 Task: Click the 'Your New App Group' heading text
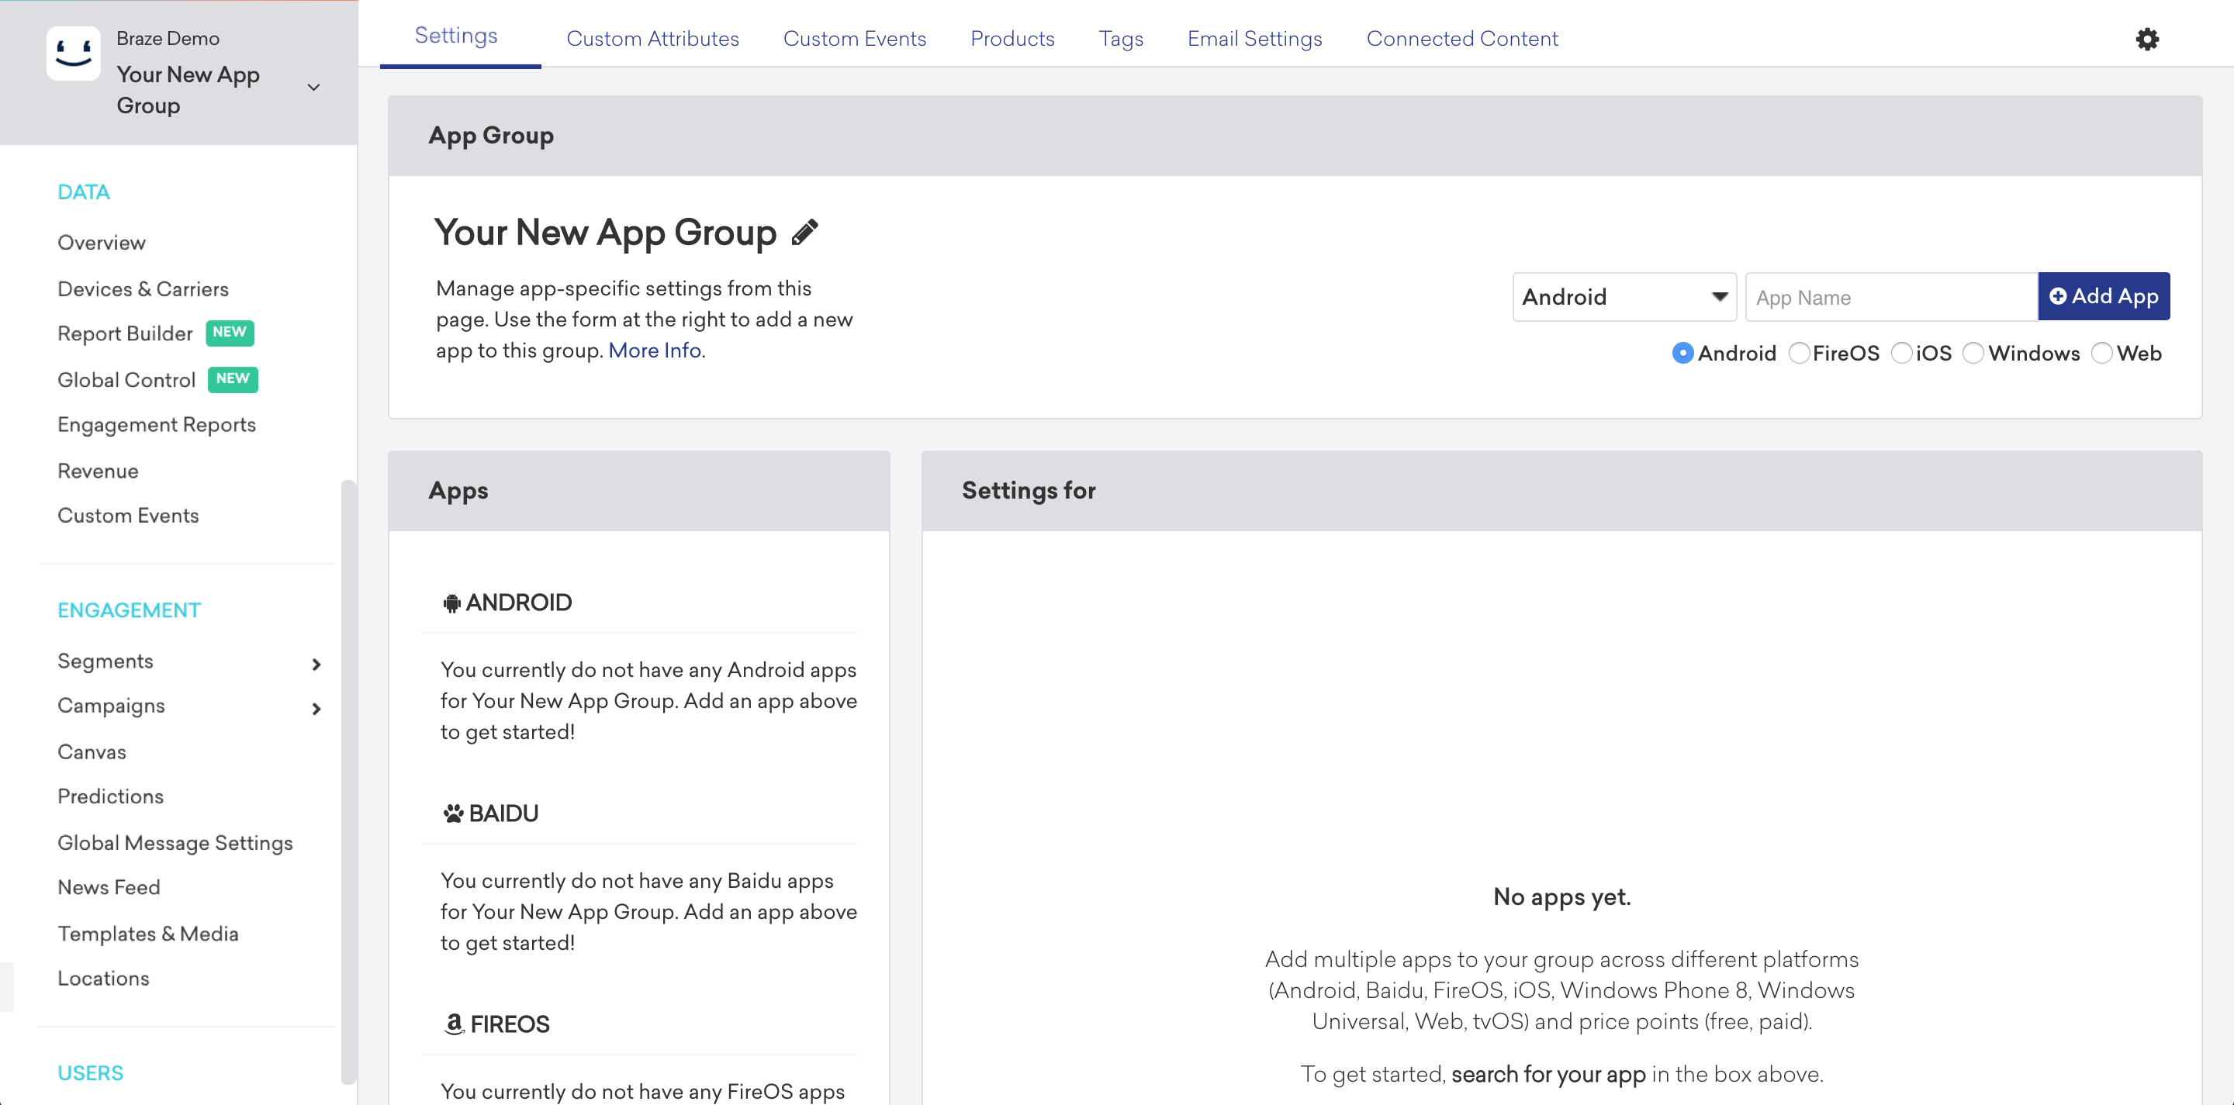(x=605, y=233)
